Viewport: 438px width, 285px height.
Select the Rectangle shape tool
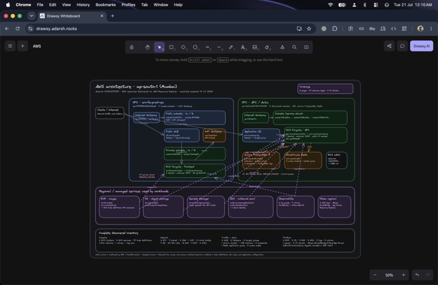pos(172,47)
